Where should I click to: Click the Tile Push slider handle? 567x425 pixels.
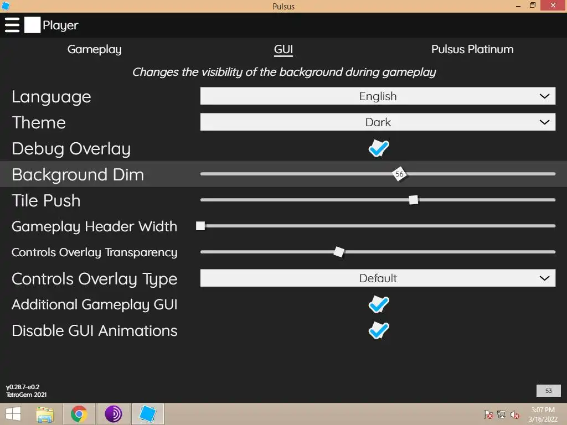pos(413,200)
